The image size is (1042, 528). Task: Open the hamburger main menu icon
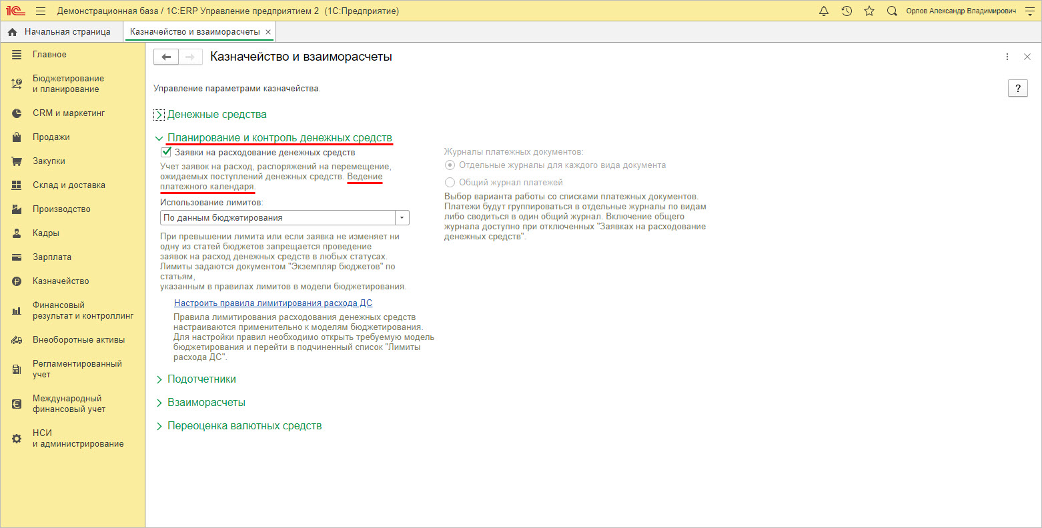pyautogui.click(x=41, y=11)
